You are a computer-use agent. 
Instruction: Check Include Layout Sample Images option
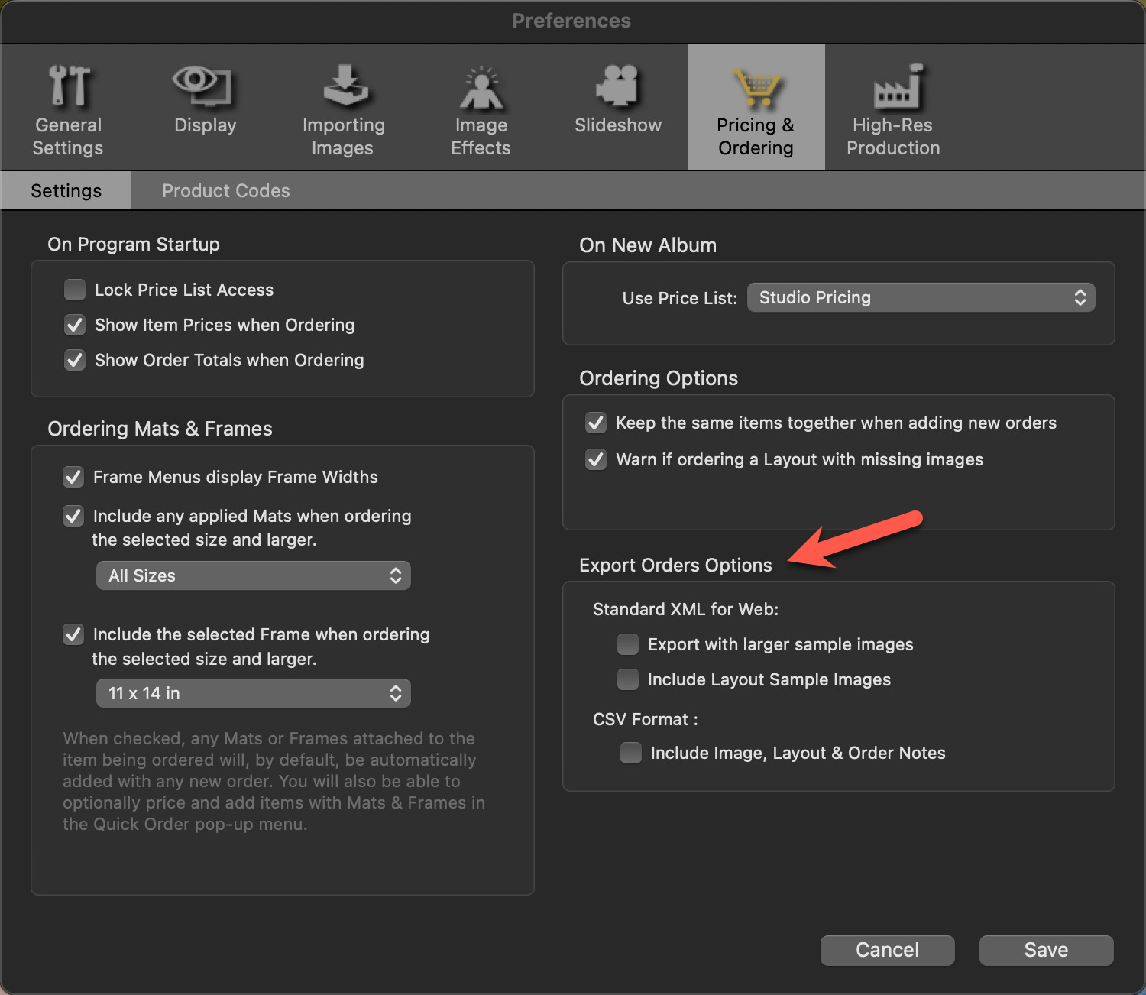(x=628, y=679)
